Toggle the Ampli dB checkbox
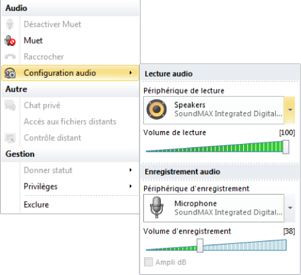The height and width of the screenshot is (275, 301). pos(149,262)
